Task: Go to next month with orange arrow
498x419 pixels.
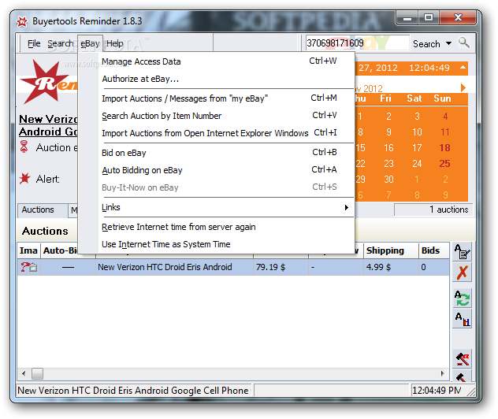Action: point(463,87)
